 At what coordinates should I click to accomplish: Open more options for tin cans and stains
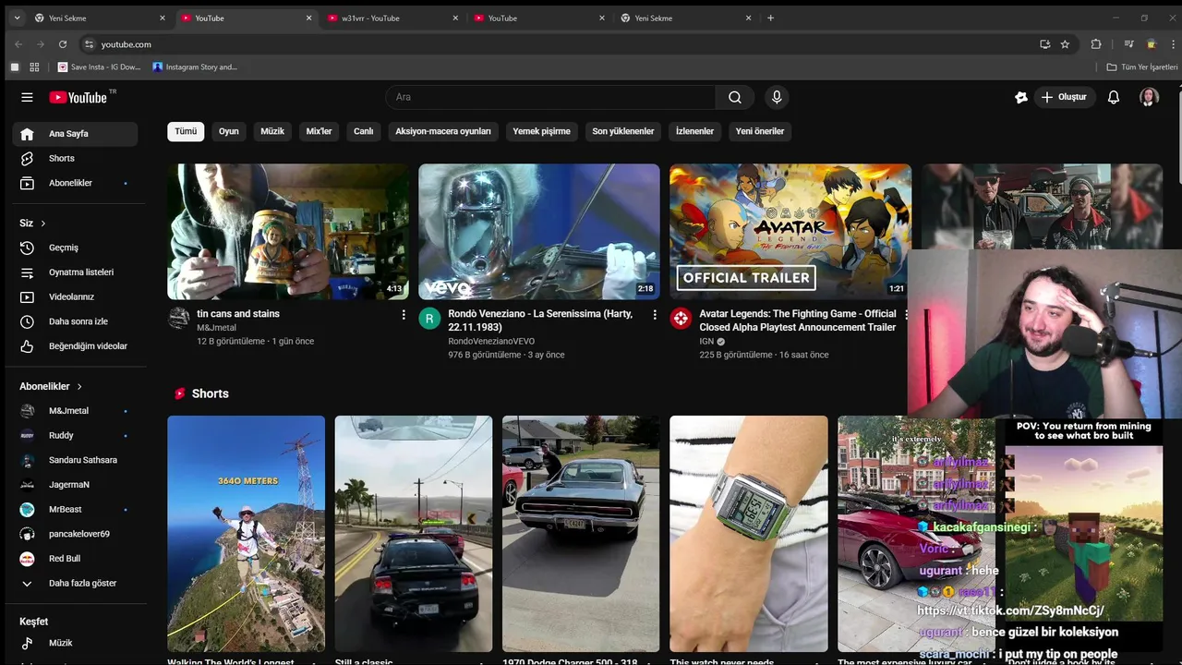point(404,315)
